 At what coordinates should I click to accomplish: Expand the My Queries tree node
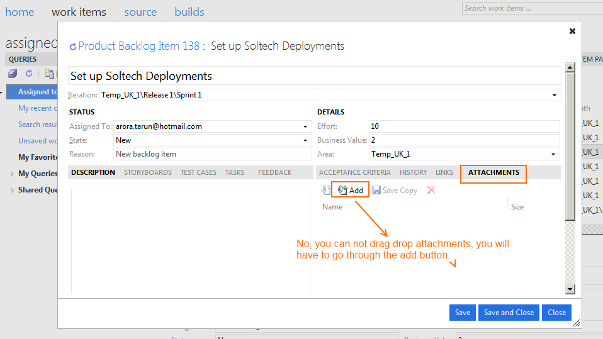pos(12,174)
